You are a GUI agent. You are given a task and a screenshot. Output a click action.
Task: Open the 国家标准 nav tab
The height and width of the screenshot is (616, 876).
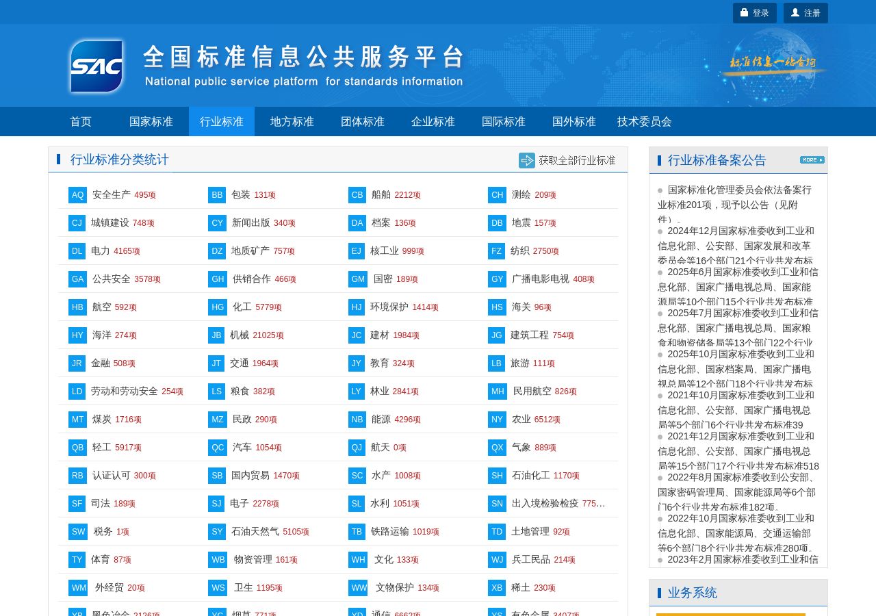coord(151,122)
